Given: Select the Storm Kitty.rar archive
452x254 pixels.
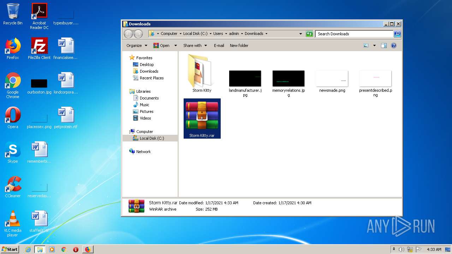Looking at the screenshot, I should (202, 119).
